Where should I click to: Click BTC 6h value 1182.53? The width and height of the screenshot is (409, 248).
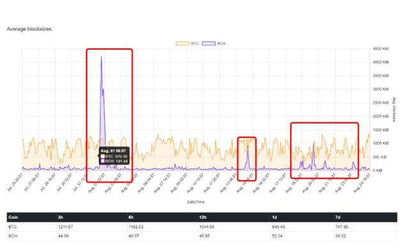point(136,227)
